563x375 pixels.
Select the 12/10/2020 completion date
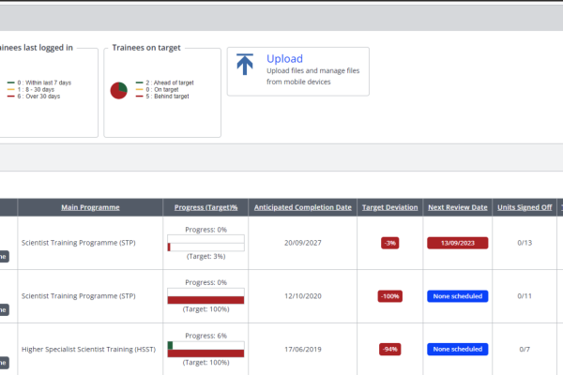tap(303, 296)
